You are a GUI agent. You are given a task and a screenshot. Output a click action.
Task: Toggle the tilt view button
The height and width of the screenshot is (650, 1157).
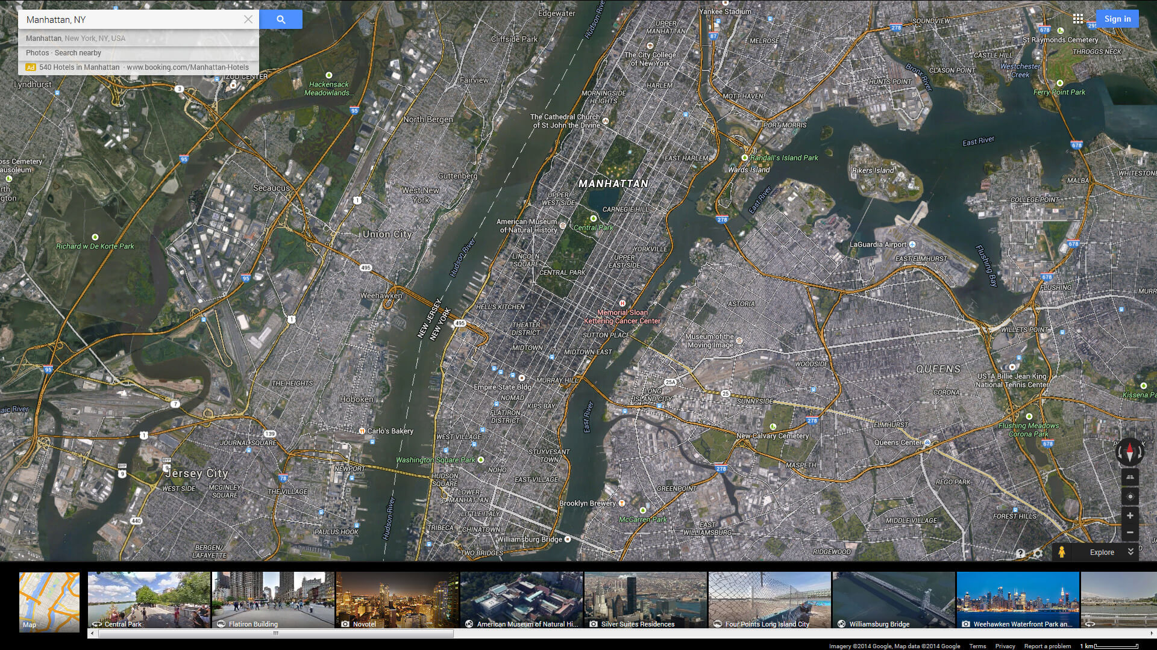point(1130,477)
